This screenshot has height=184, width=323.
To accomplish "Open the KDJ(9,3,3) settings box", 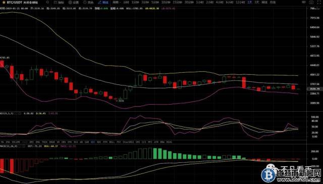I will pyautogui.click(x=18, y=113).
